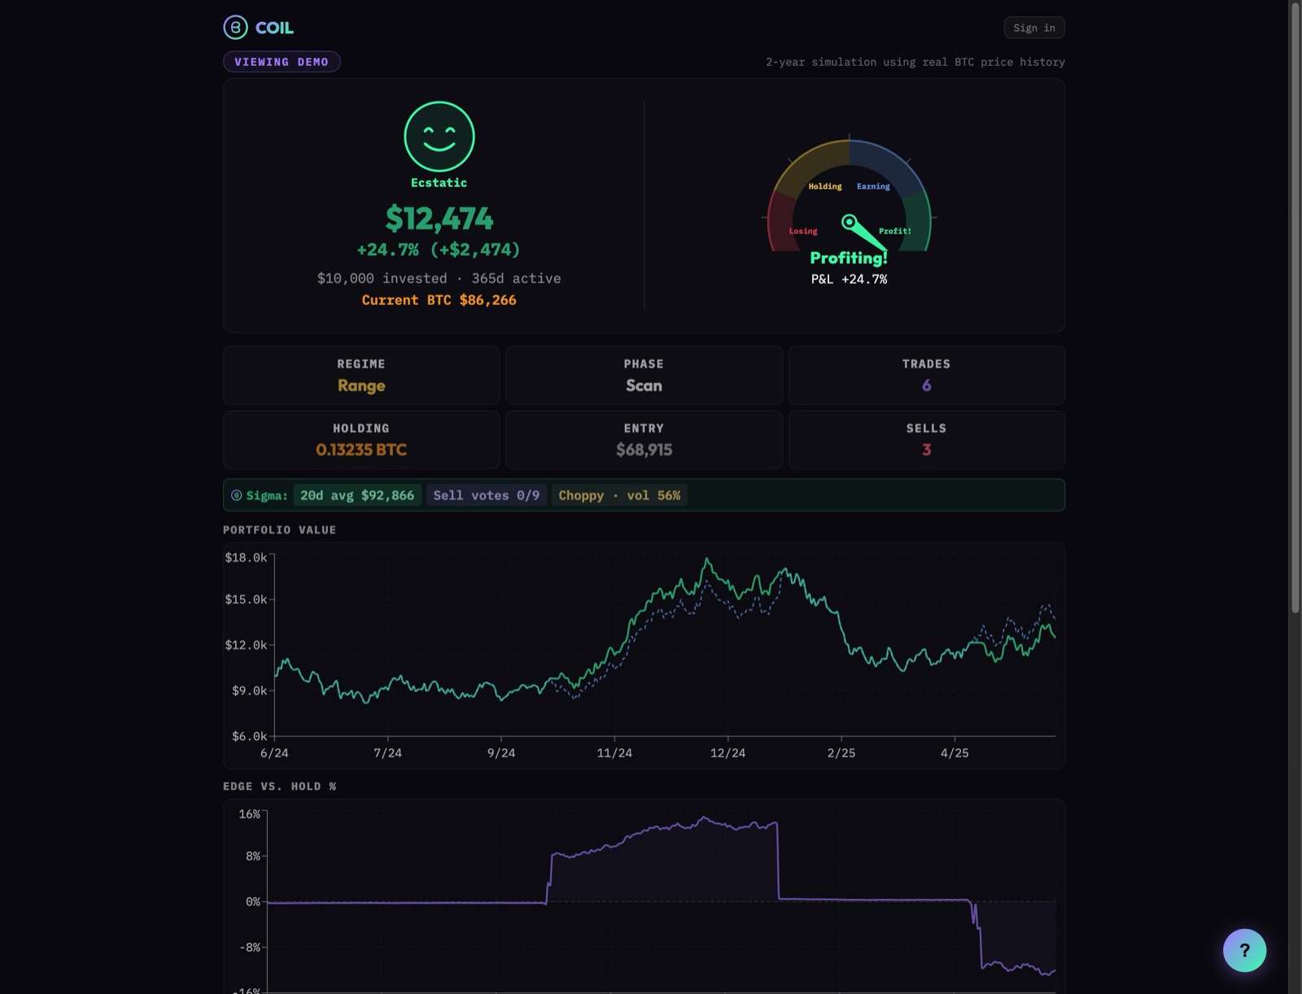Open the REGIME Range card

pyautogui.click(x=361, y=375)
